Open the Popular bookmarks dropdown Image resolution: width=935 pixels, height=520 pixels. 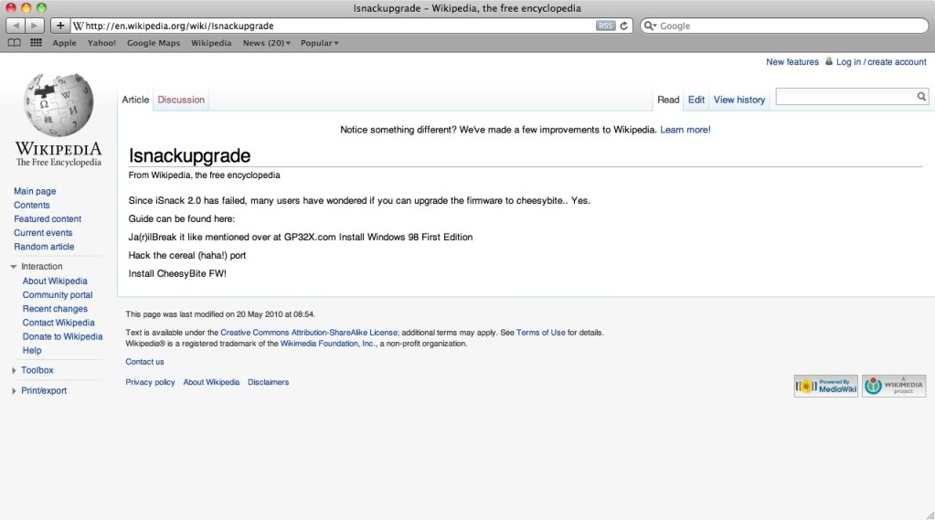[319, 43]
